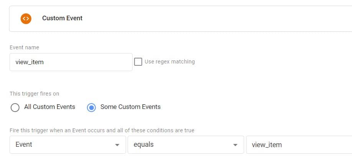
Task: Click the "This trigger fires on" heading
Action: pos(35,94)
